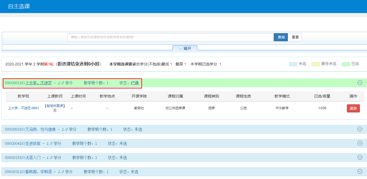Expand 看韩剧，学韩语 course chevron icon
Viewport: 367px width, 179px height.
[x=360, y=171]
